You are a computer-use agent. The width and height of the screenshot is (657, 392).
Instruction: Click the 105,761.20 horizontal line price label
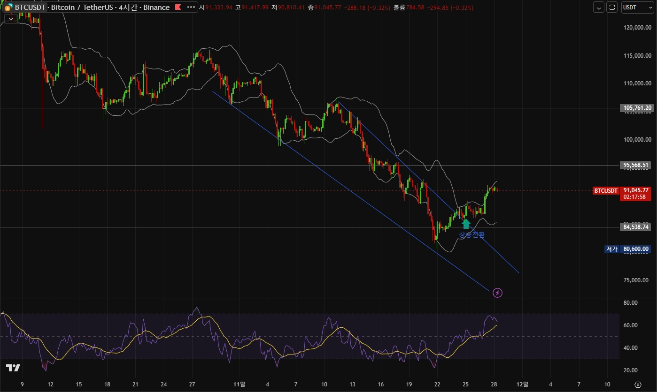637,108
